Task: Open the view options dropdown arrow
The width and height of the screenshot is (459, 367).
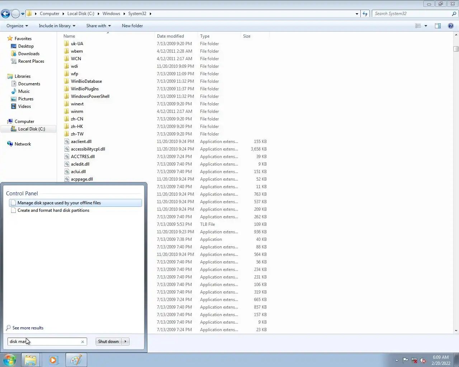Action: 426,26
